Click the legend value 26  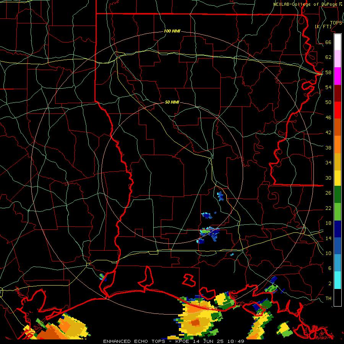point(328,193)
